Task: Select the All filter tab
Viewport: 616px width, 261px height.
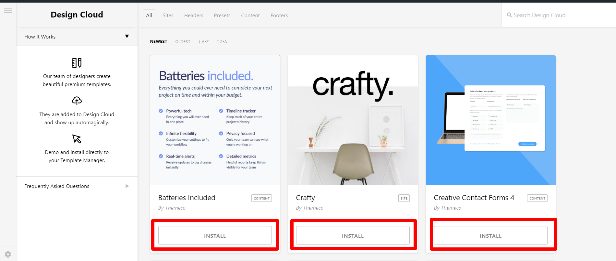Action: click(149, 15)
